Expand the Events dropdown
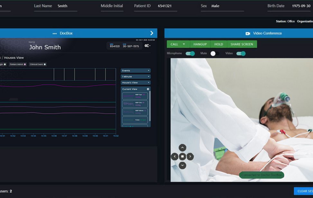Screen dimensions: 313x198 pyautogui.click(x=135, y=71)
